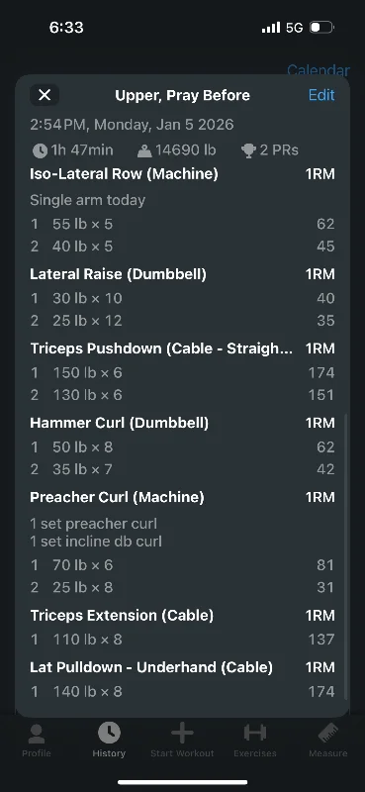
Task: Close the workout detail with X icon
Action: coord(45,95)
